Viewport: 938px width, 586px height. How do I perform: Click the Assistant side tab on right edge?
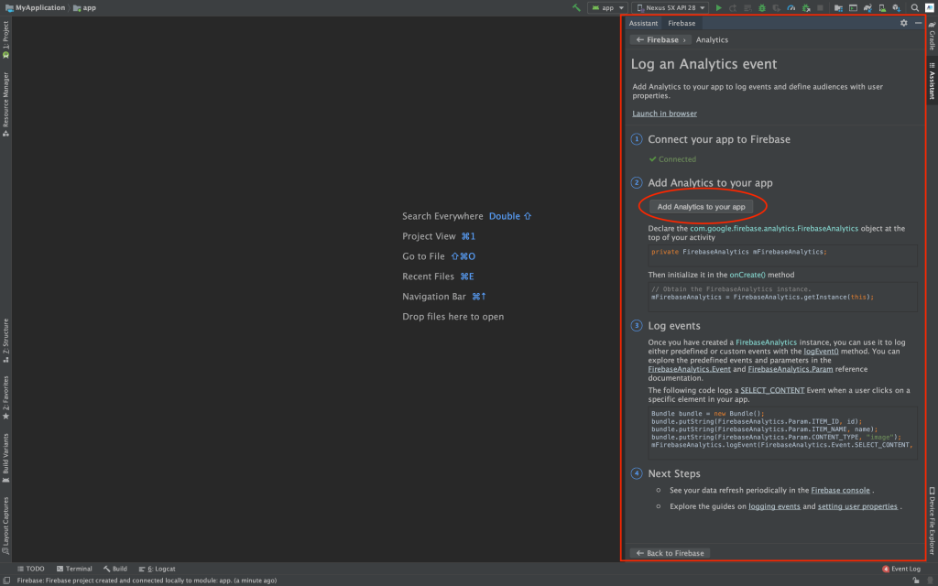932,81
